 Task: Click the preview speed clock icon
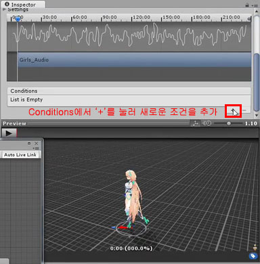[x=207, y=123]
